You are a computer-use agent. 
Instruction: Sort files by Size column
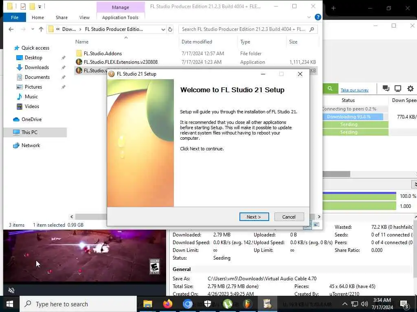tap(293, 42)
